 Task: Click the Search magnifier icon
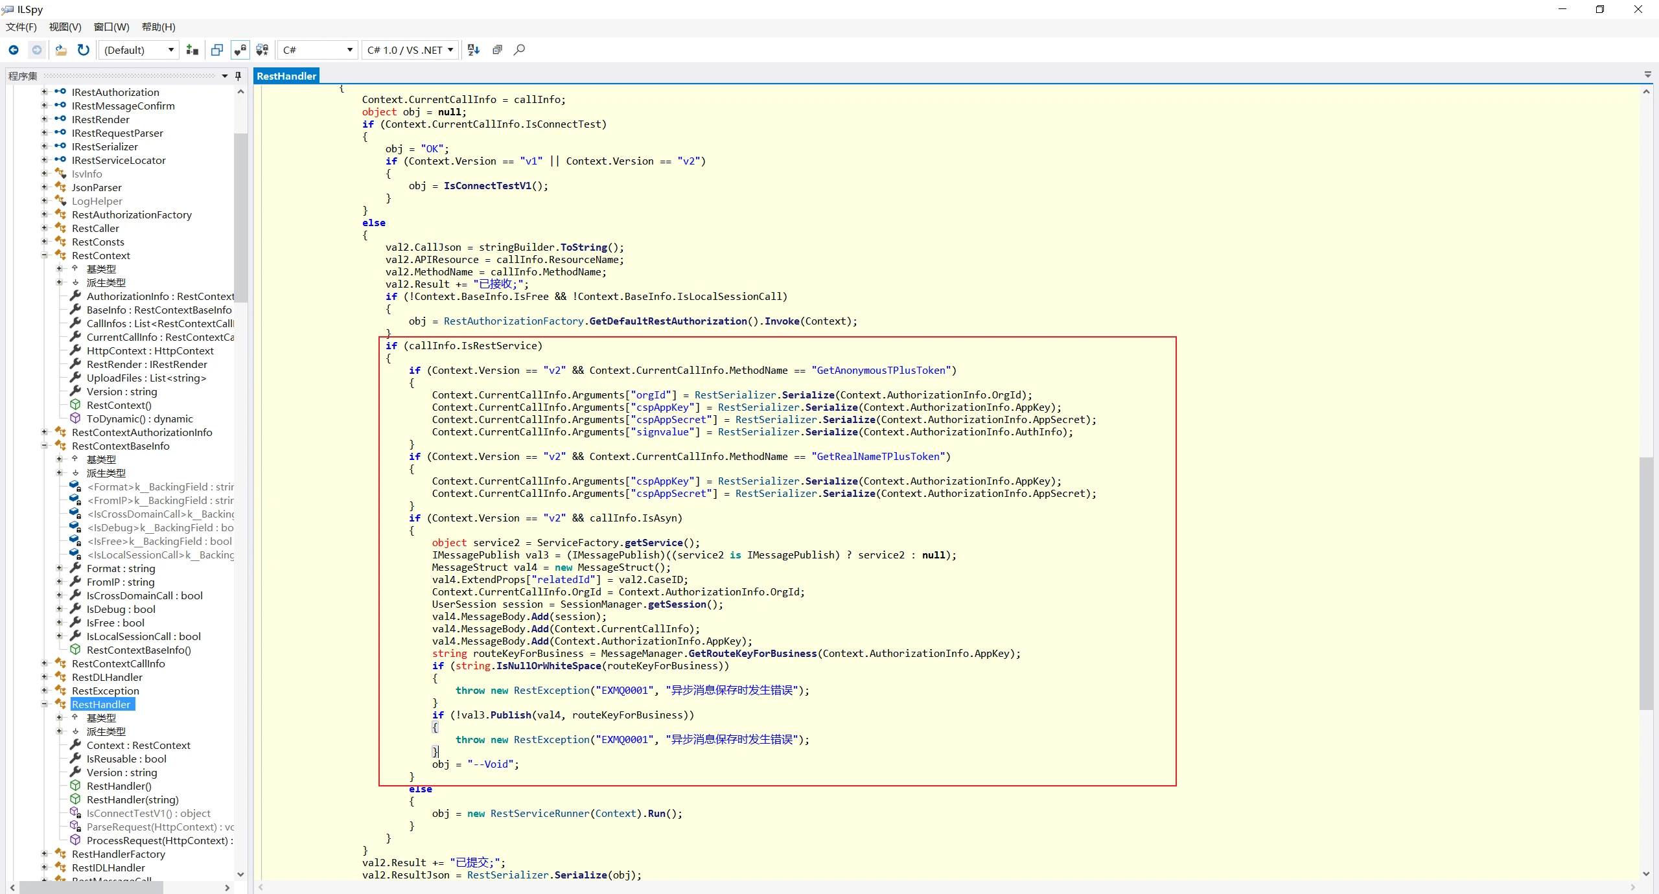click(519, 50)
